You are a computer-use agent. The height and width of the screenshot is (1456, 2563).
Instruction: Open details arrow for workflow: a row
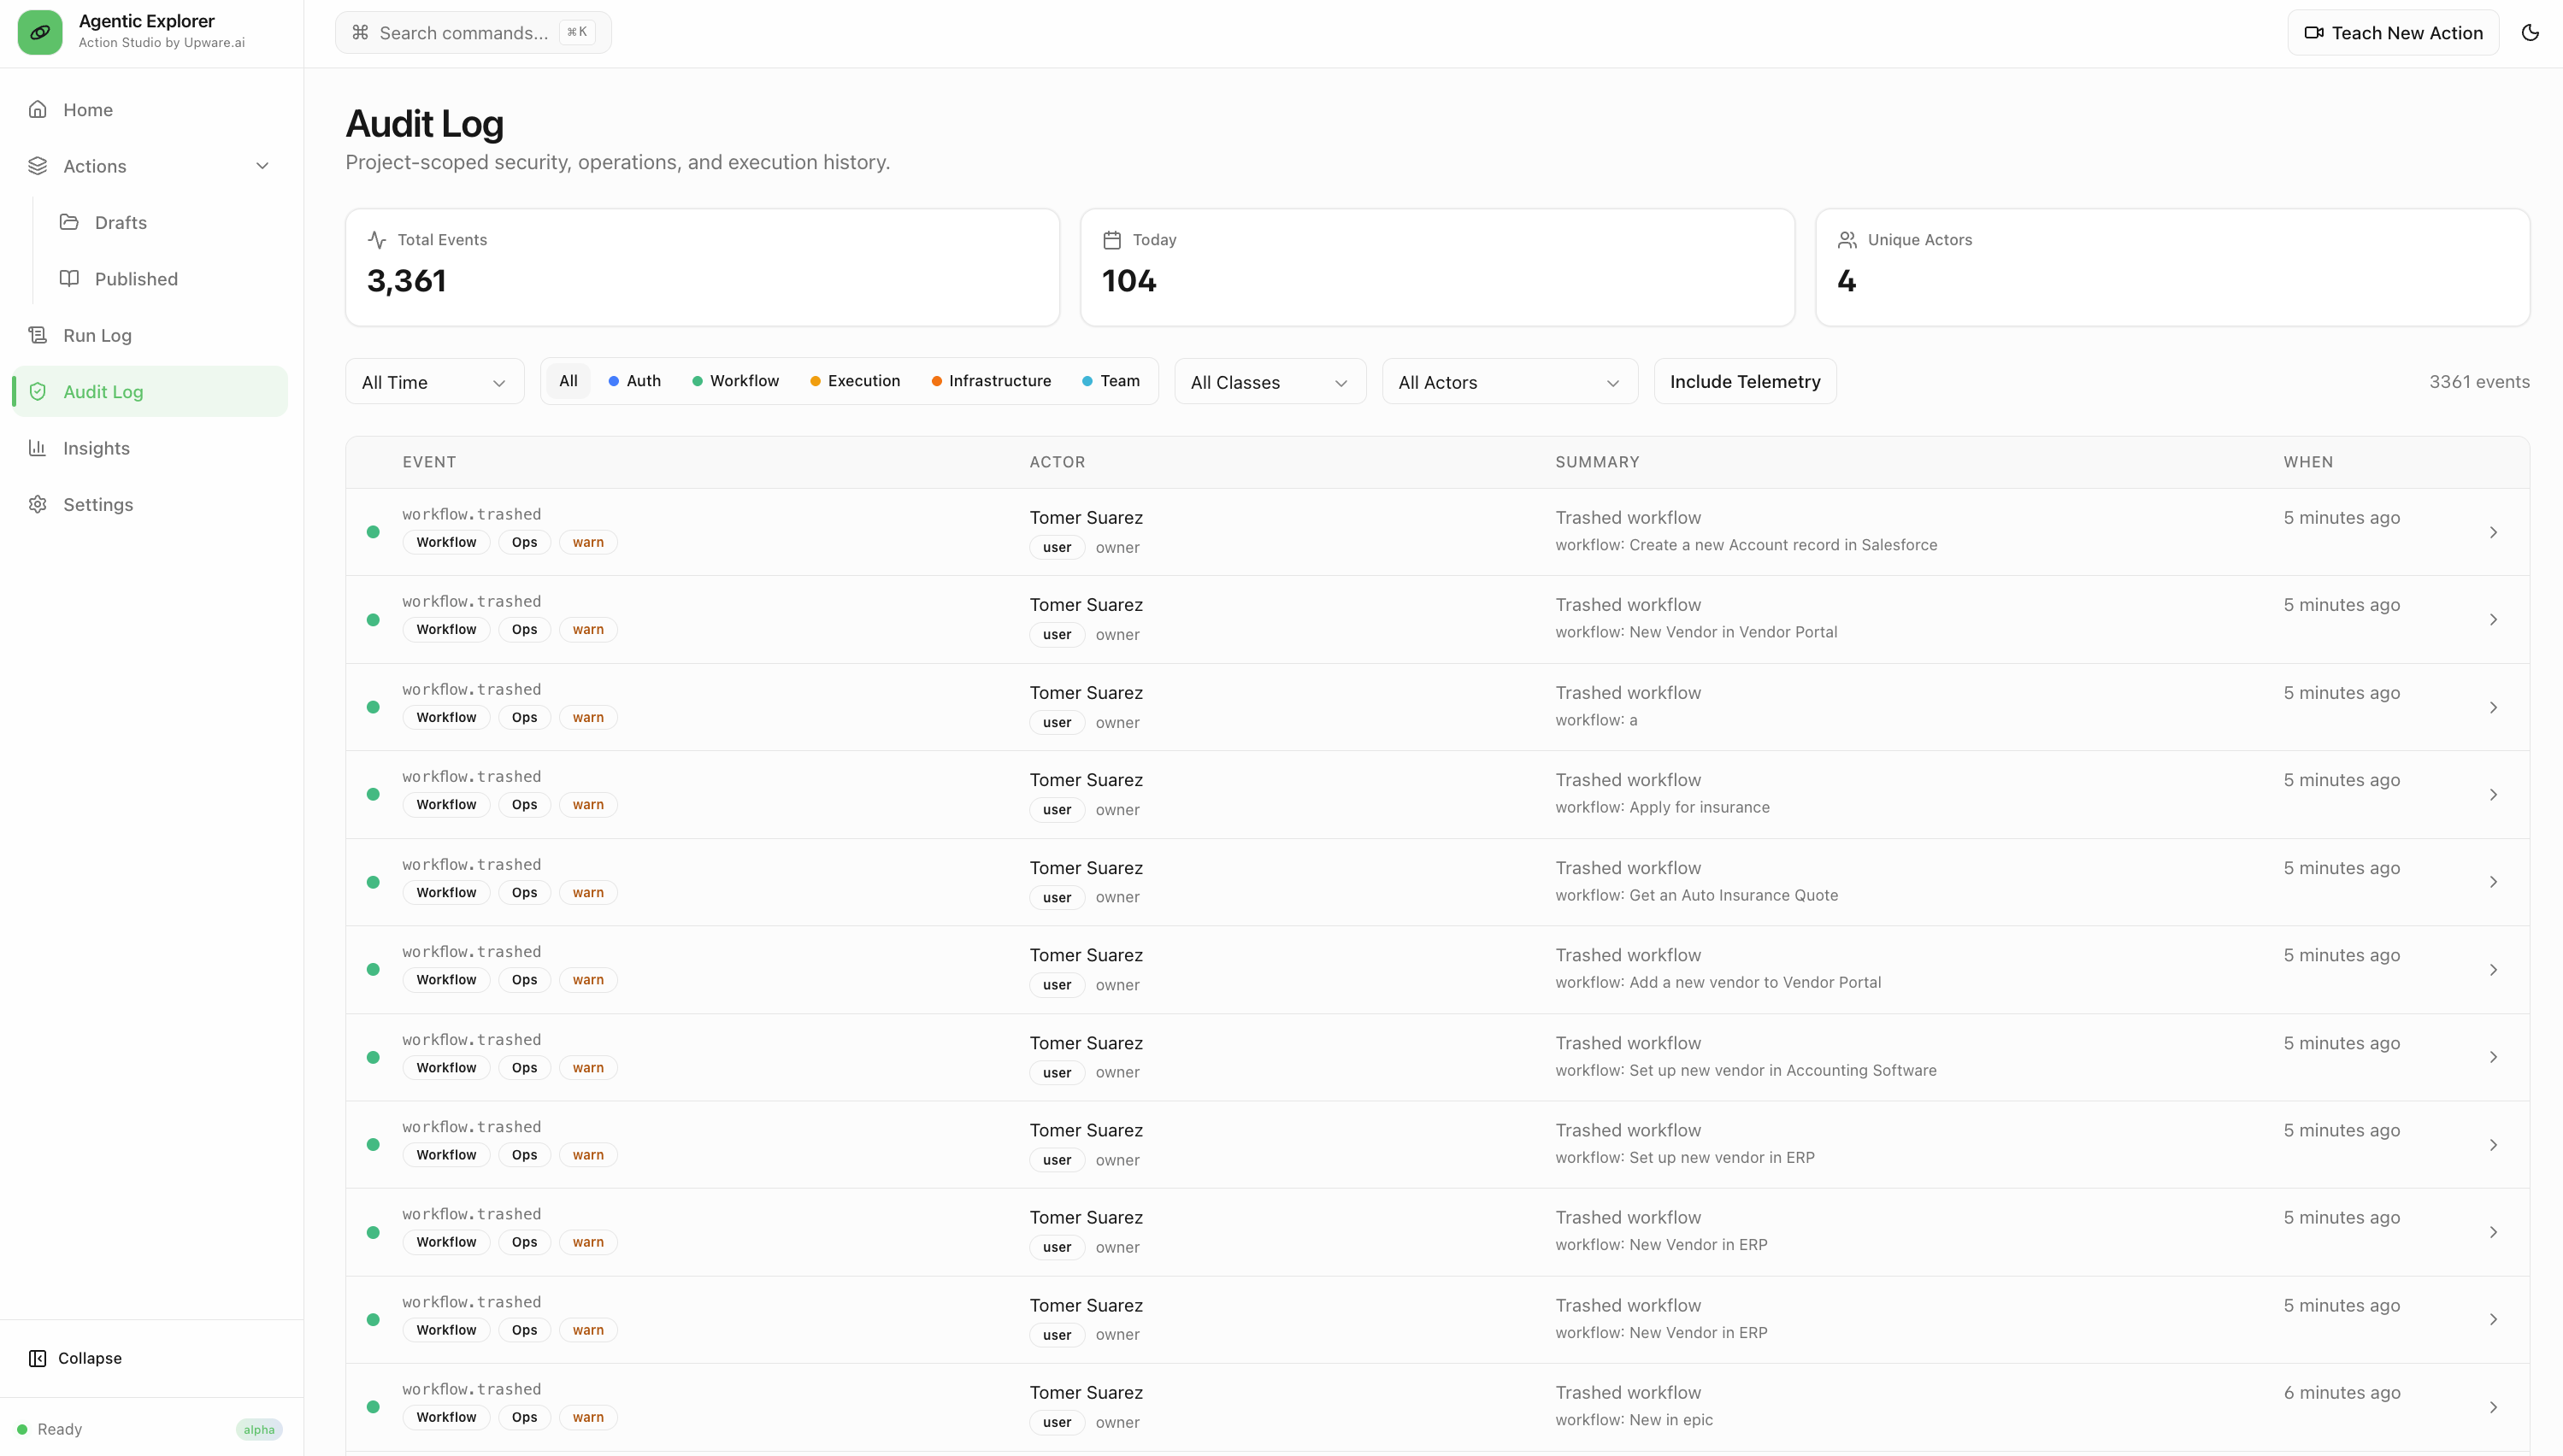[x=2493, y=707]
